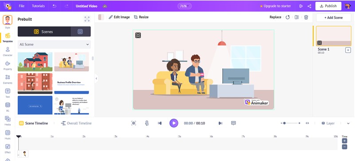355x161 pixels.
Task: Switch to the Overall Timeline tab
Action: tap(76, 123)
